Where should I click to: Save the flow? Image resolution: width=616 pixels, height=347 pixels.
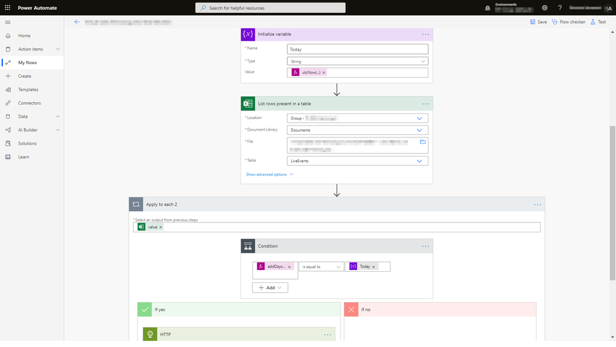click(538, 22)
